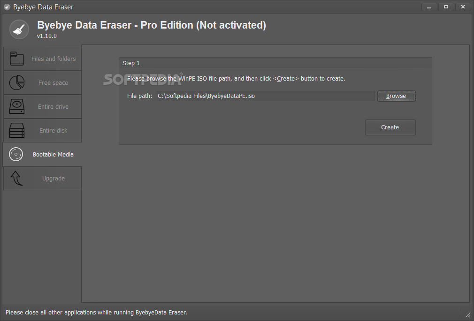The image size is (474, 321).
Task: Close the Byebye Data Eraser window
Action: pos(463,7)
